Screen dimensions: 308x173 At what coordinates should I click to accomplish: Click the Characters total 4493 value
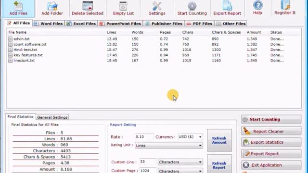(x=65, y=151)
